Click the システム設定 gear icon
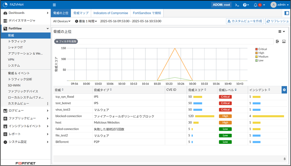 [5, 142]
